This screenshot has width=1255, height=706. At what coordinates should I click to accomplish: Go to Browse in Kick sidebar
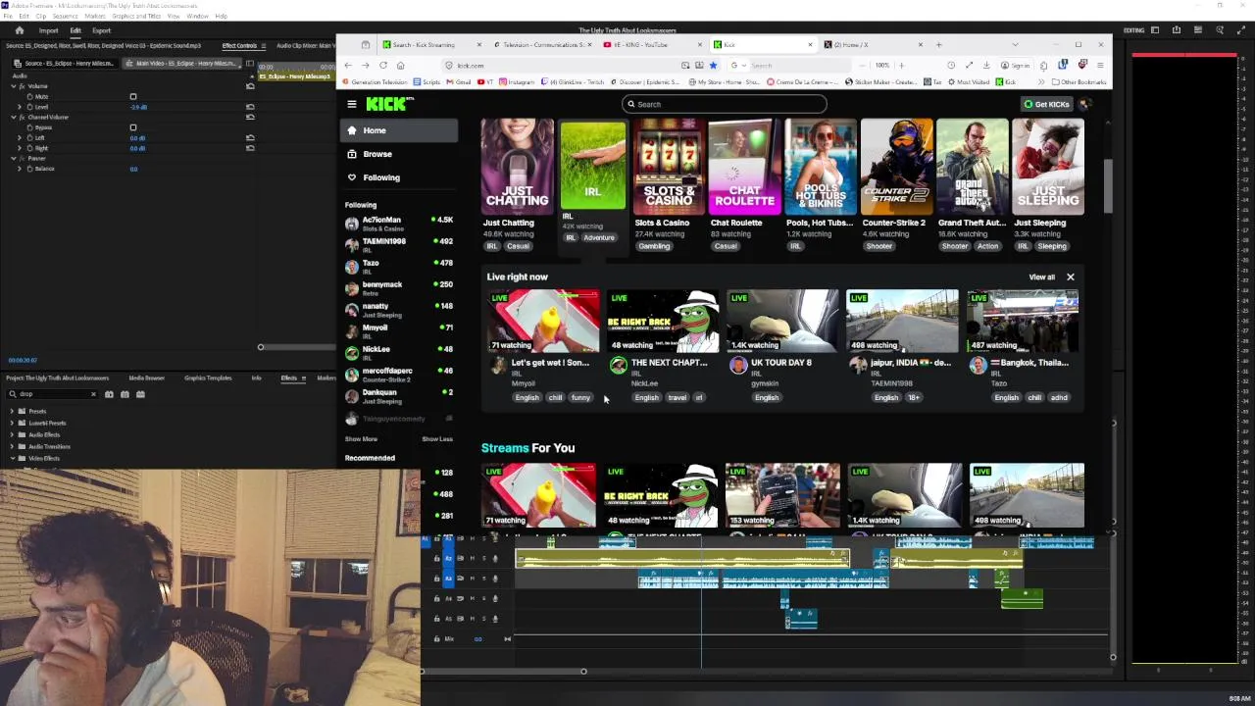pyautogui.click(x=377, y=154)
